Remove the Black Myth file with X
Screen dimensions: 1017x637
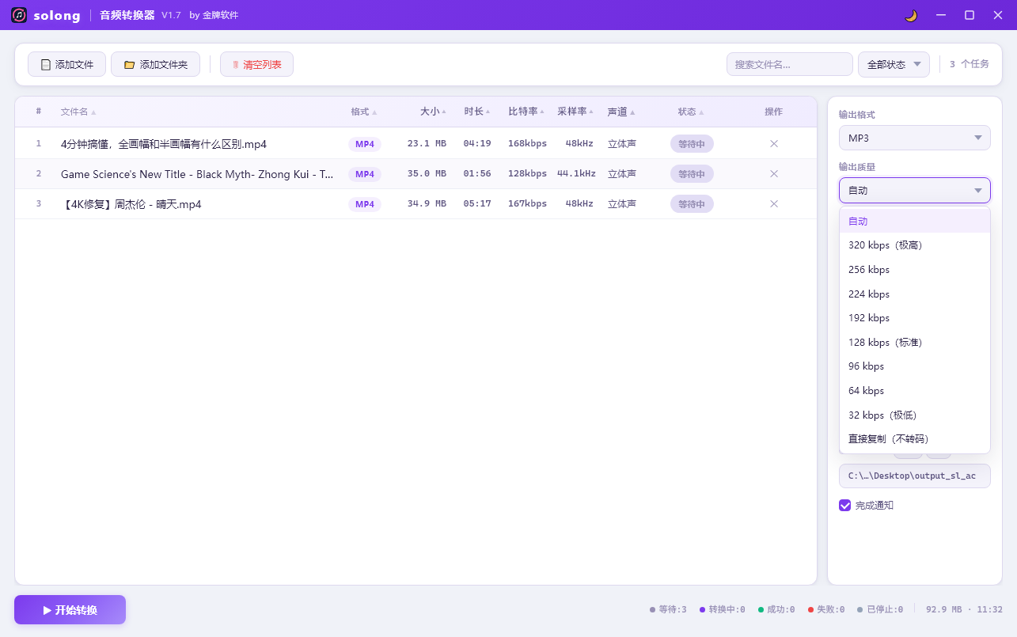[x=773, y=174]
